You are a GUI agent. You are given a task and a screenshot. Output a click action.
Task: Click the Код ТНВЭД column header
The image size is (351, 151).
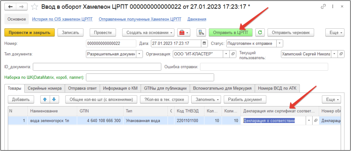189,111
